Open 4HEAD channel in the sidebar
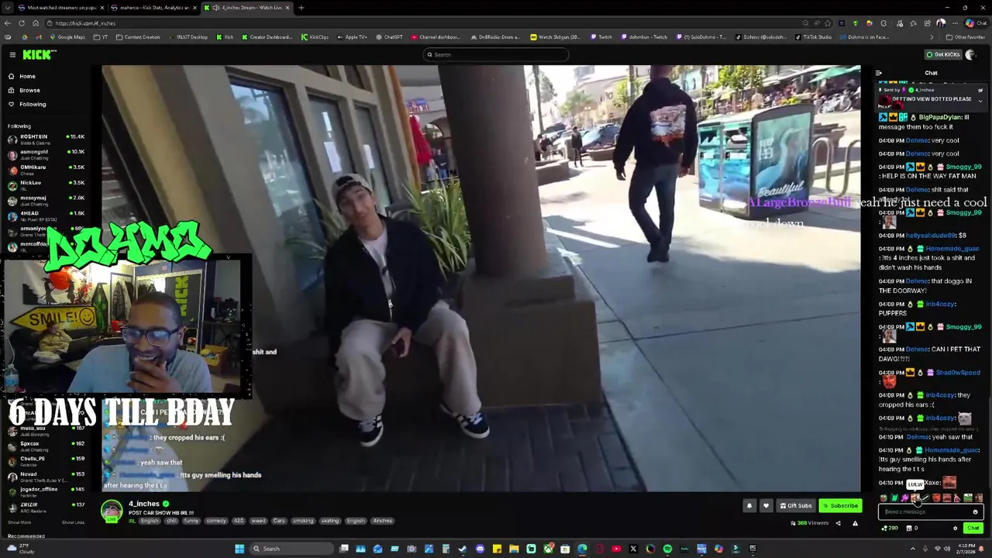992x558 pixels. pyautogui.click(x=46, y=215)
